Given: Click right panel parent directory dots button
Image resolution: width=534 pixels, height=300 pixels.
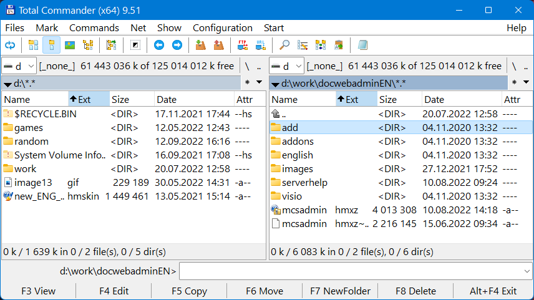Looking at the screenshot, I should tap(527, 66).
